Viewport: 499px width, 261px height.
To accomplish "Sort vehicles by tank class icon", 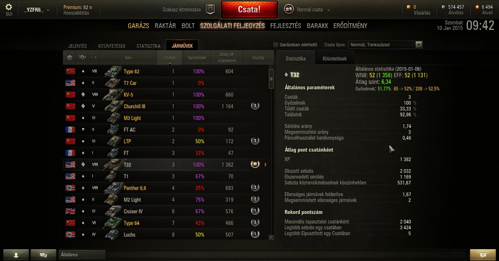I will 83,58.
